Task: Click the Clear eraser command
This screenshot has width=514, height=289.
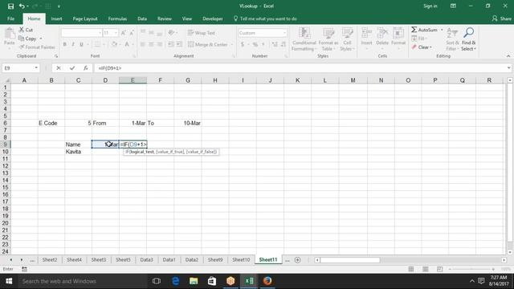Action: [x=422, y=47]
